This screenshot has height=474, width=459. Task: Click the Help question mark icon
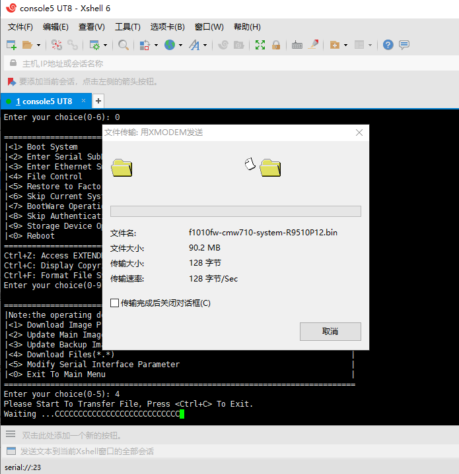point(388,45)
